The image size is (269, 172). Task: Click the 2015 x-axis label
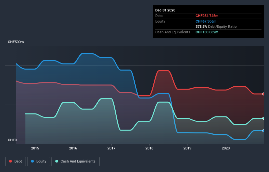(35, 148)
